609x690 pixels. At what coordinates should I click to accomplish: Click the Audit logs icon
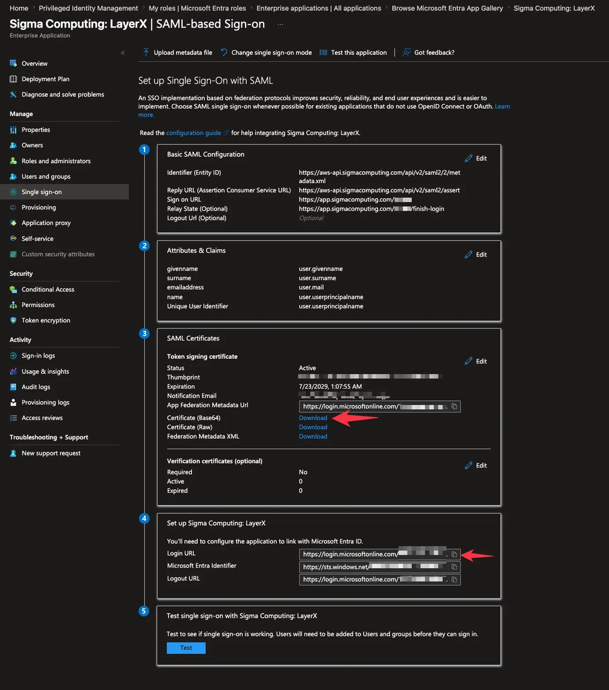pos(14,387)
